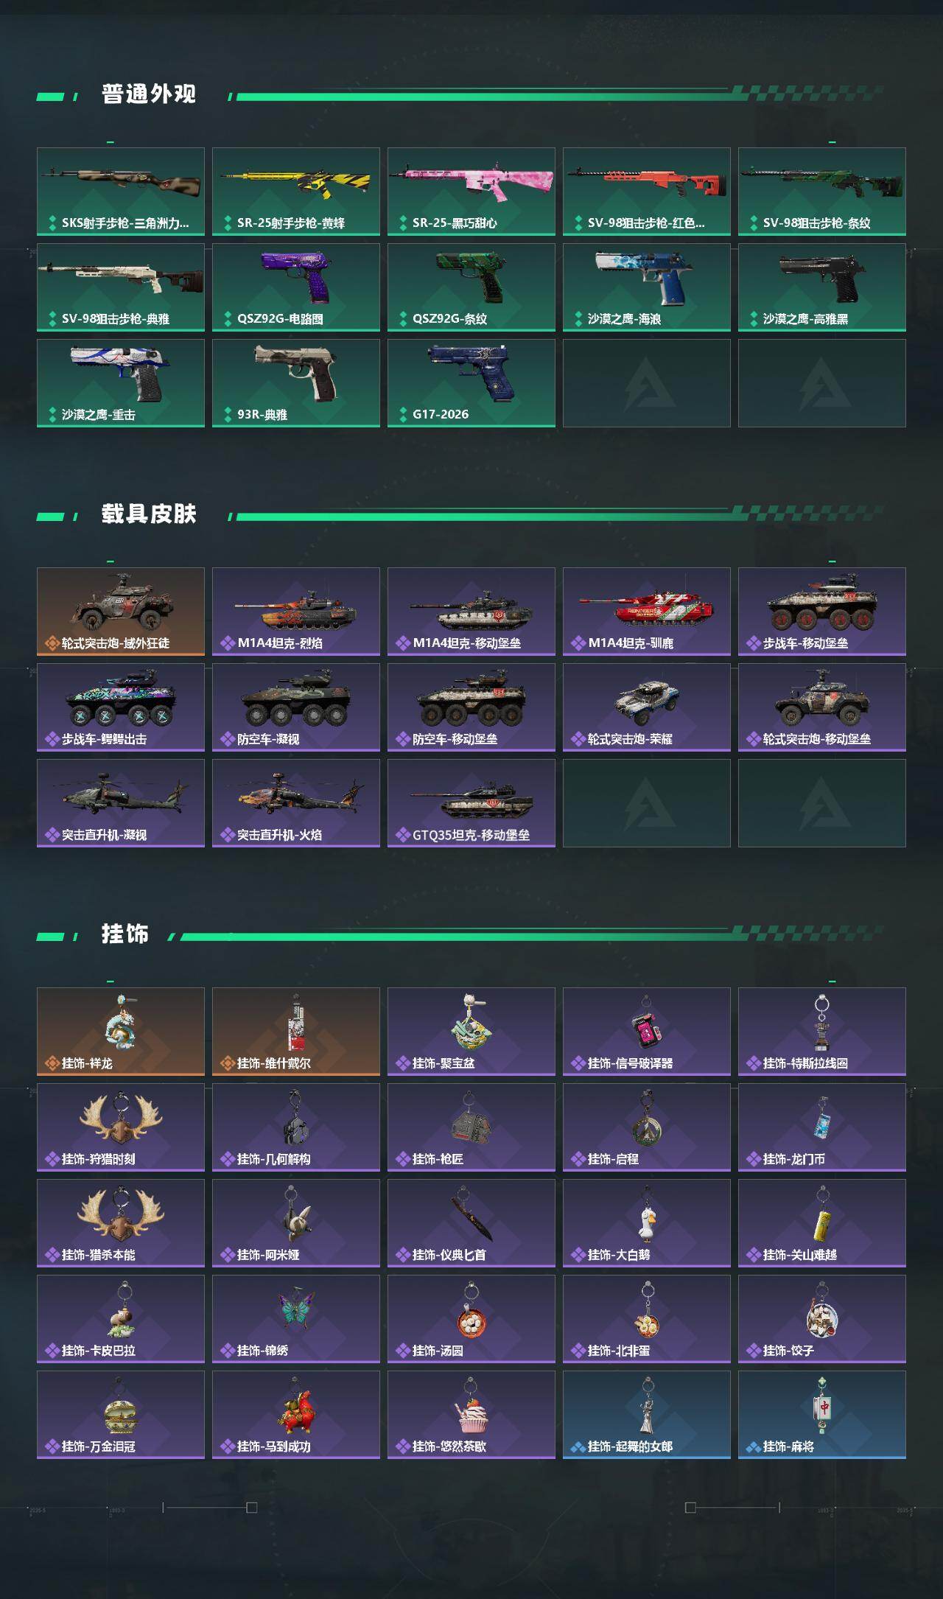Pick the 挂饰-信号破译器 charm icon
Viewport: 943px width, 1599px height.
647,1023
